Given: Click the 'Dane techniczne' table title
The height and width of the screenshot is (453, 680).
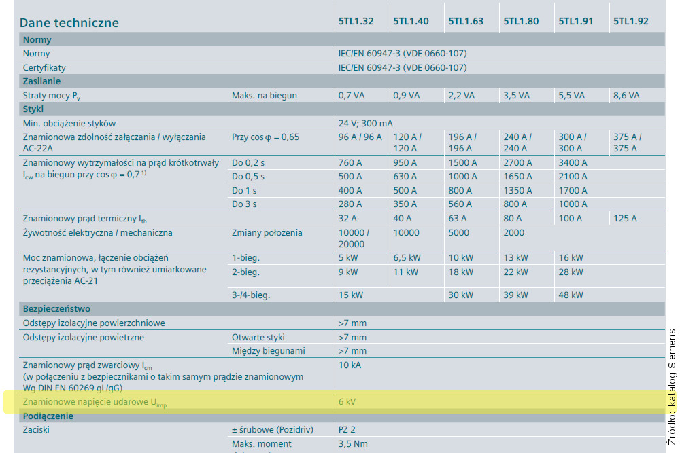Looking at the screenshot, I should pyautogui.click(x=69, y=22).
